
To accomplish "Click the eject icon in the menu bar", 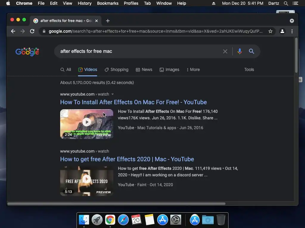I will pyautogui.click(x=214, y=3).
